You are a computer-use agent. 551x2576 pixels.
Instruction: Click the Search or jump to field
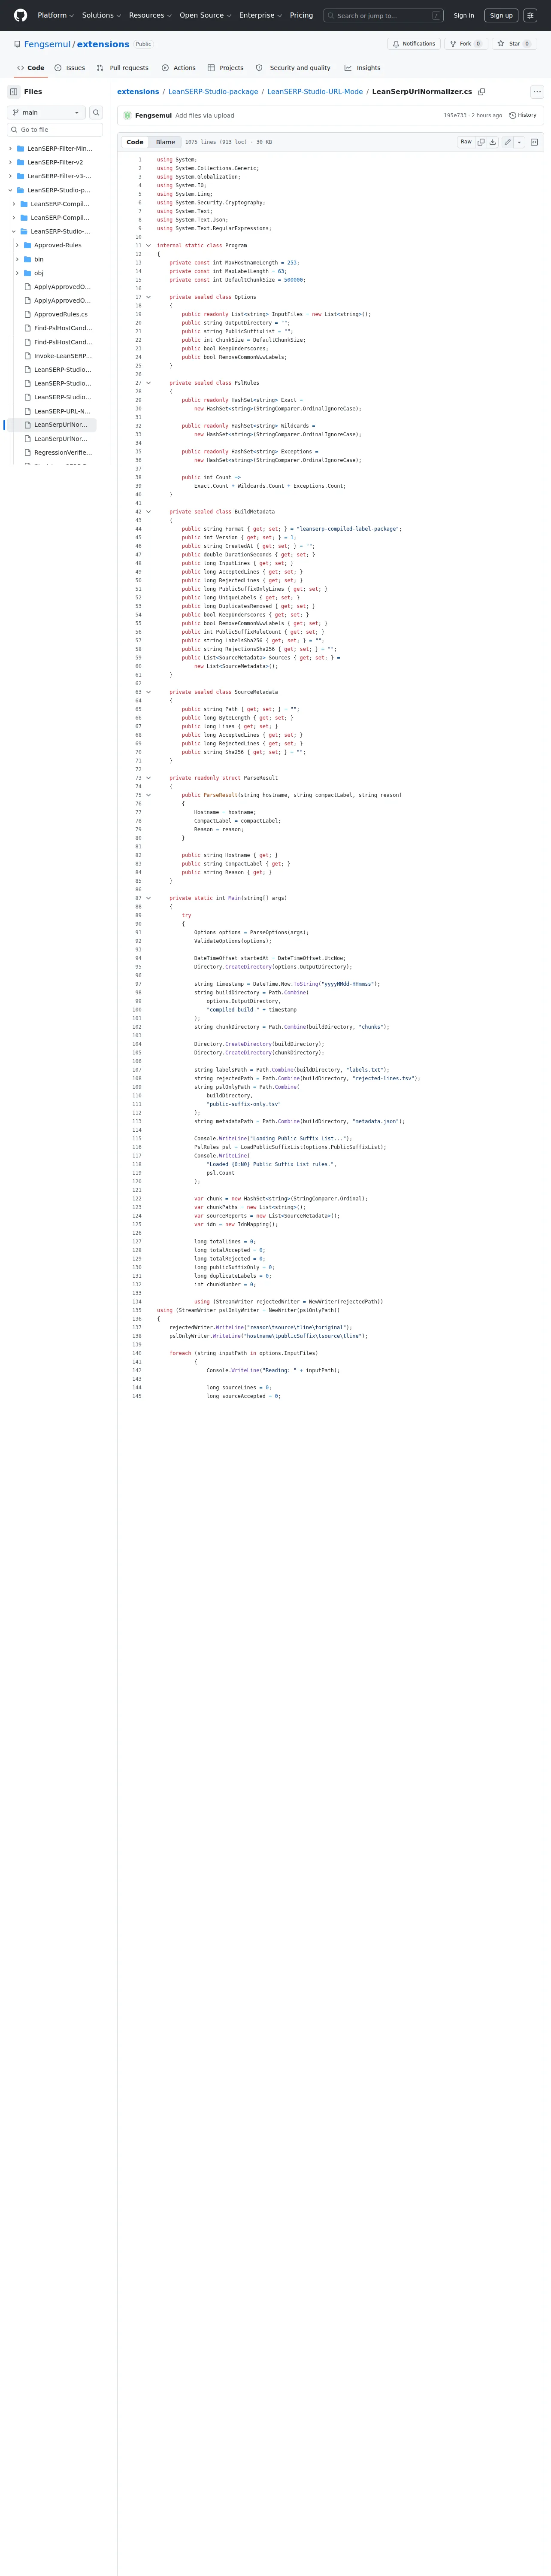pyautogui.click(x=384, y=15)
